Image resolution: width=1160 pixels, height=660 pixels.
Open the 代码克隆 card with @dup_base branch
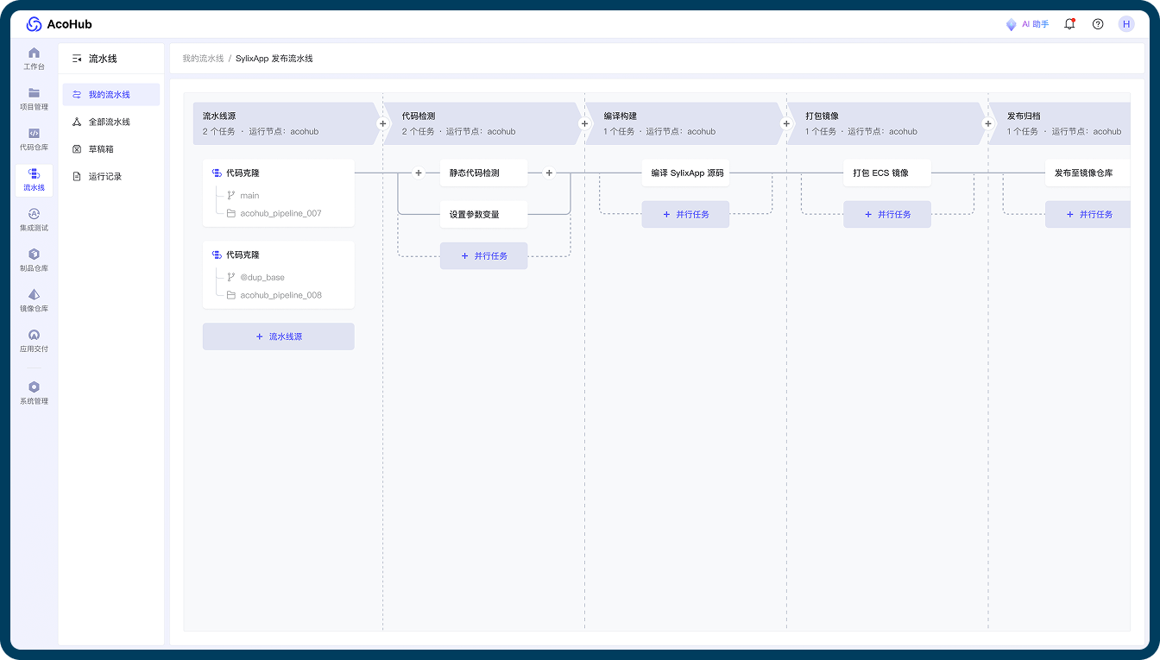(278, 274)
